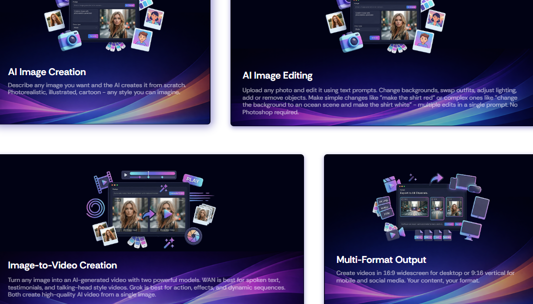Click the middle handle of the playback slider
The width and height of the screenshot is (533, 304).
pyautogui.click(x=148, y=176)
